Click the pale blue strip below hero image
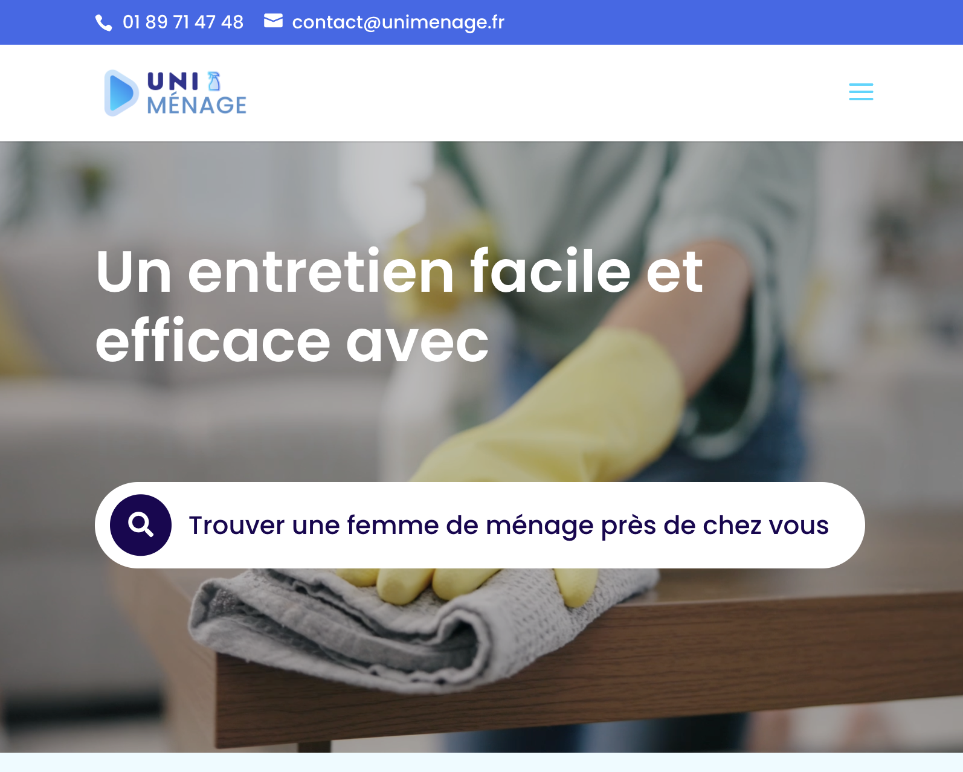This screenshot has width=963, height=772. coord(481,762)
